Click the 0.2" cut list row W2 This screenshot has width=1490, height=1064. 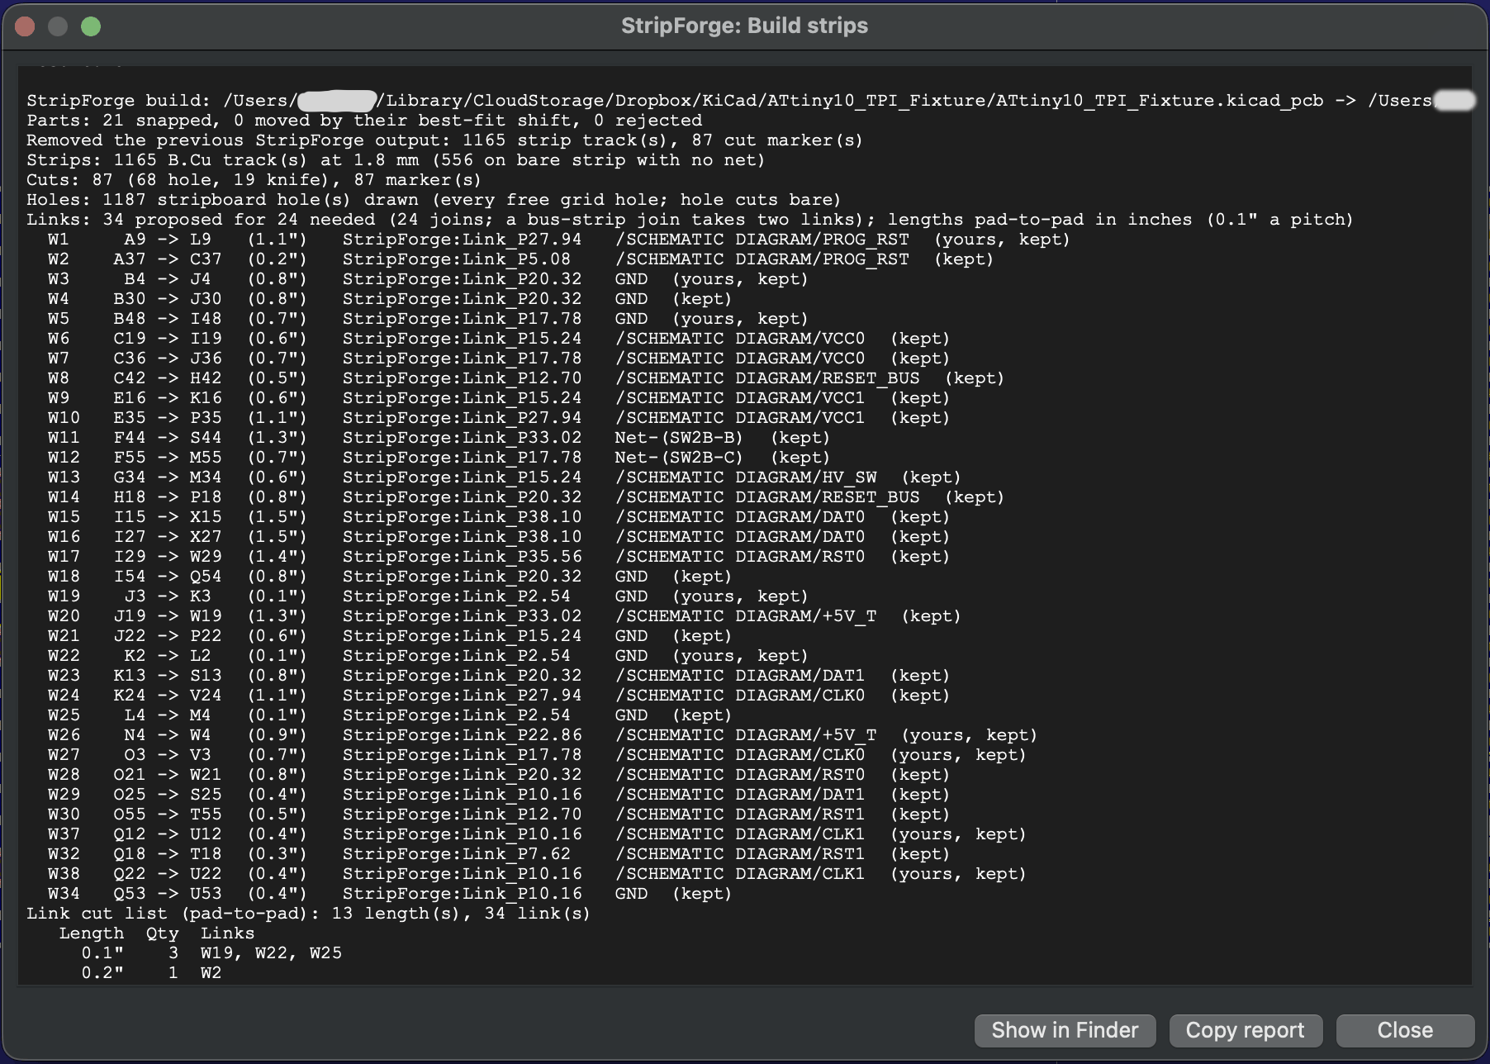151,973
